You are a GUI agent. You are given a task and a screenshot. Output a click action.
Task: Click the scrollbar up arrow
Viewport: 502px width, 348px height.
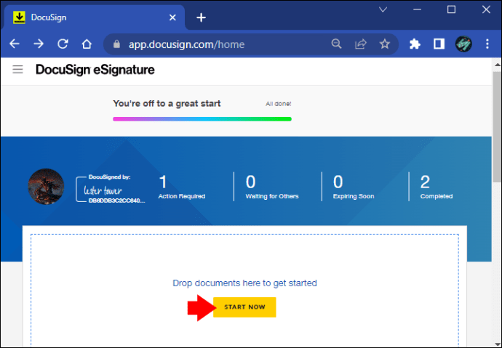tap(497, 64)
